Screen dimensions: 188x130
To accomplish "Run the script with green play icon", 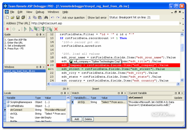I will [x=25, y=29].
